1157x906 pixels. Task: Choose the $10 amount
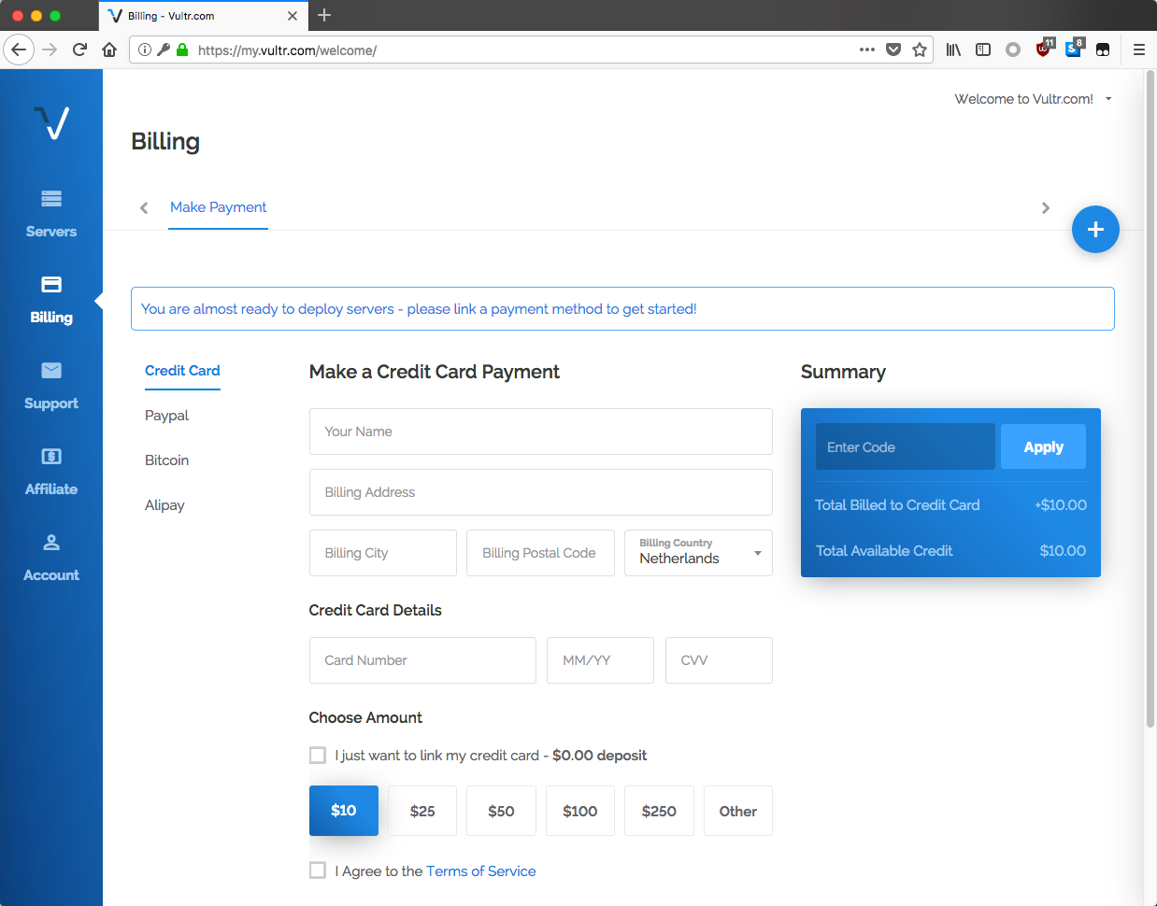344,811
